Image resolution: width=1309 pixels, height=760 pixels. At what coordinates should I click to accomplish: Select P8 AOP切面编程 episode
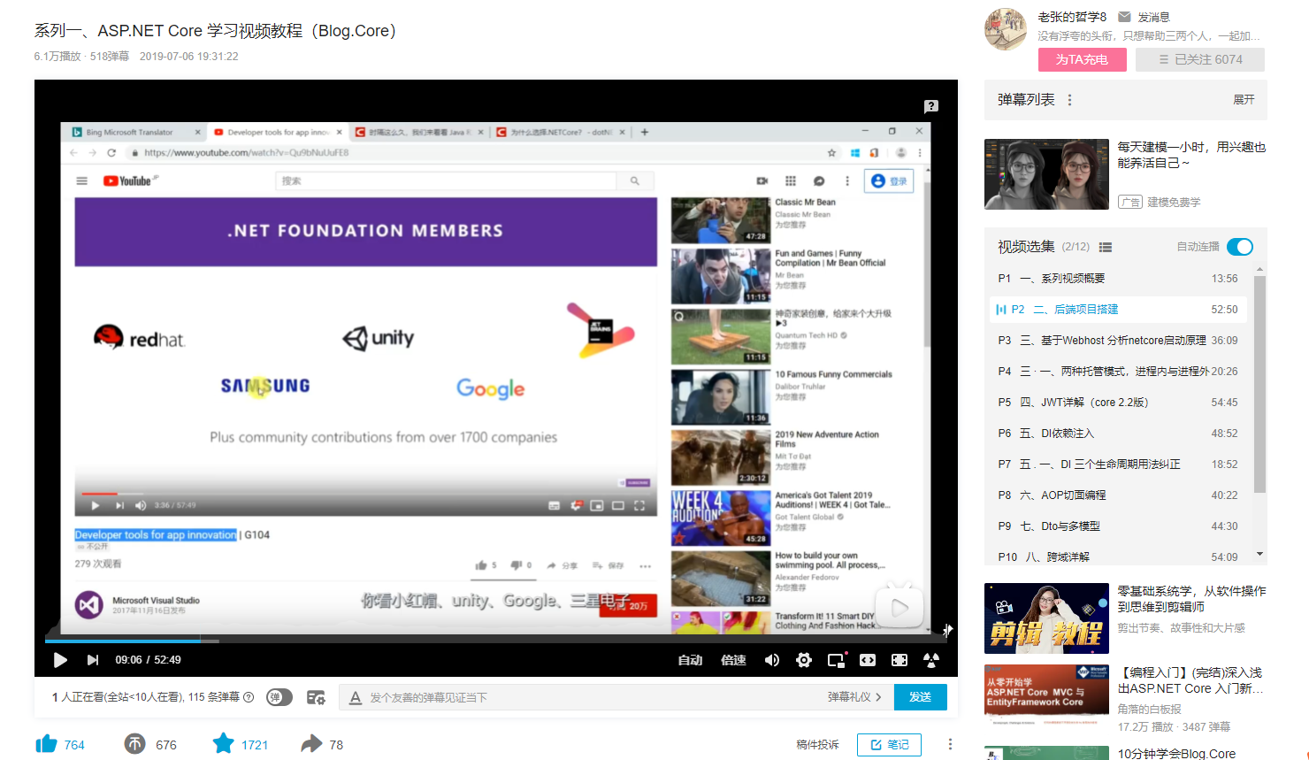[1118, 495]
